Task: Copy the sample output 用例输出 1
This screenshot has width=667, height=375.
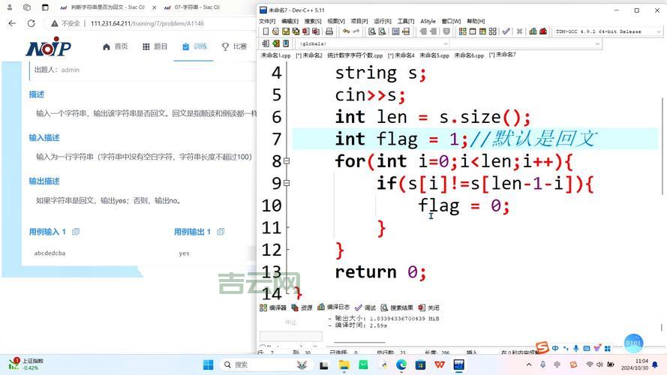Action: tap(221, 232)
